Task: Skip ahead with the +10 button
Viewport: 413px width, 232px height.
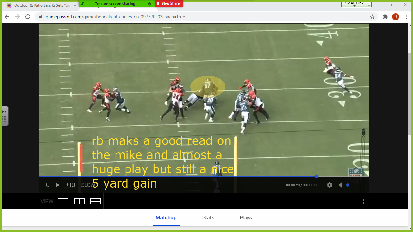Action: [70, 185]
